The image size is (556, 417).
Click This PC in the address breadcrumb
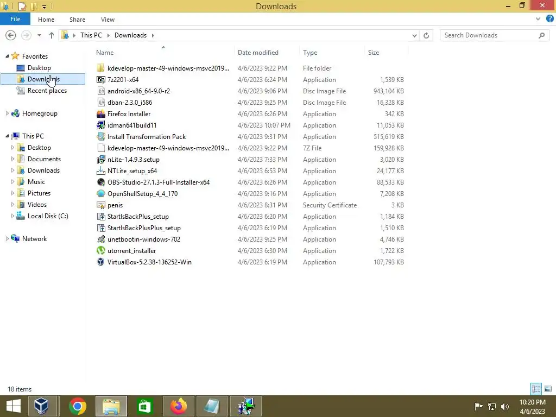click(91, 35)
